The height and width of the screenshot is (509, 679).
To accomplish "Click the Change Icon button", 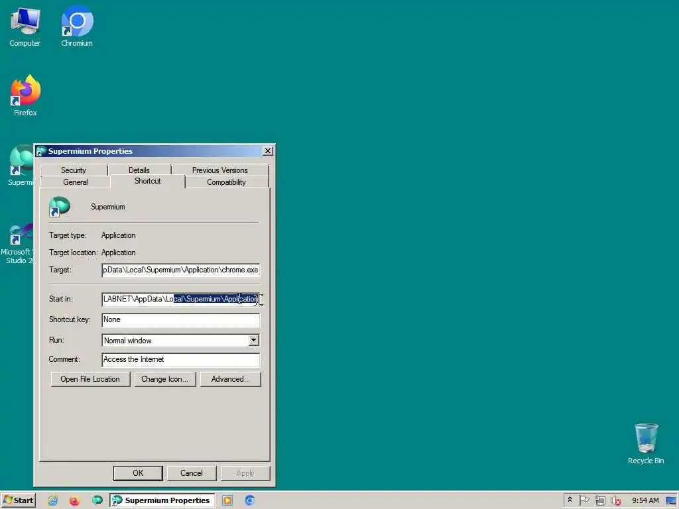I will click(x=164, y=379).
